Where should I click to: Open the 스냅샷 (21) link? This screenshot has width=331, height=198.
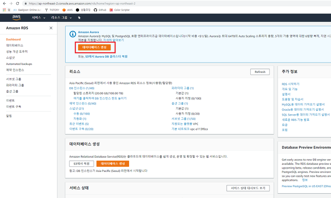[x=77, y=108]
